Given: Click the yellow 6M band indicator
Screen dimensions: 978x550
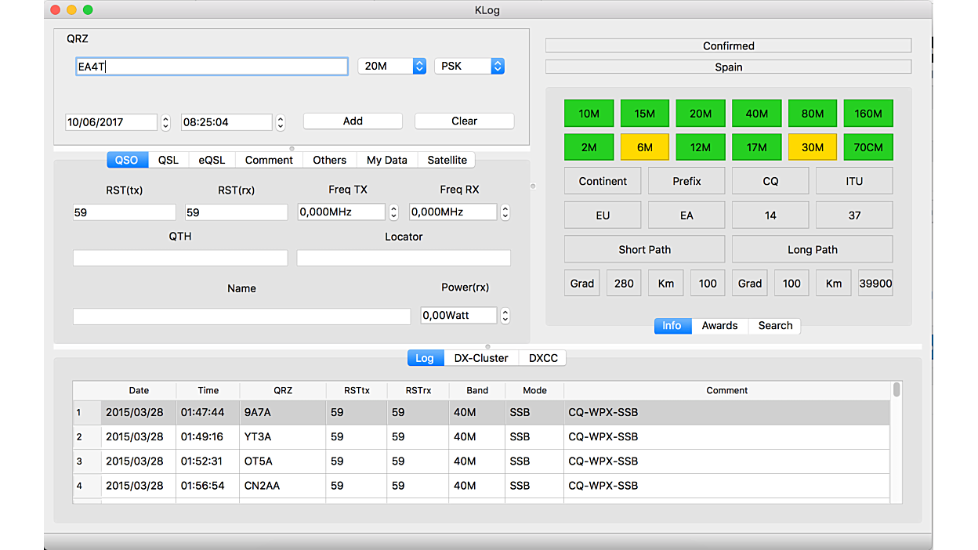Looking at the screenshot, I should [645, 147].
